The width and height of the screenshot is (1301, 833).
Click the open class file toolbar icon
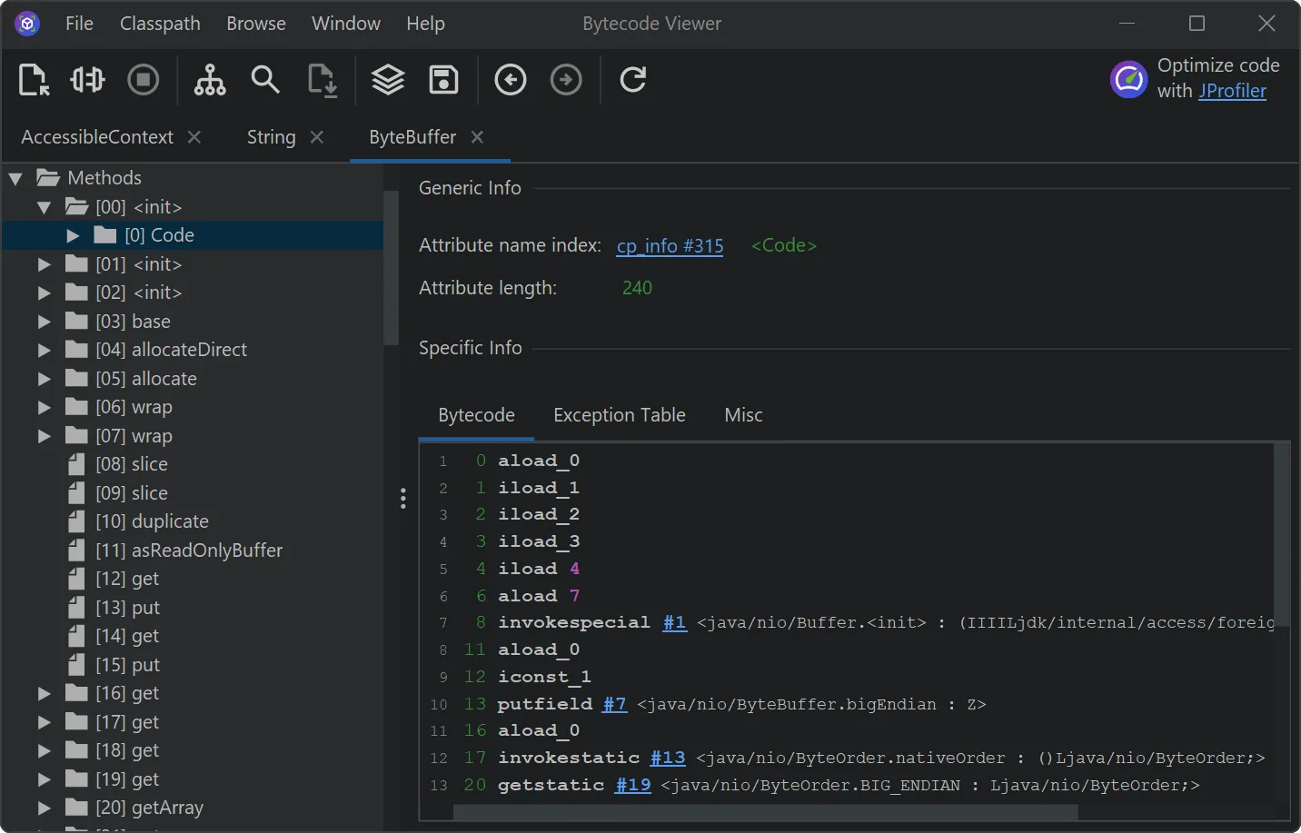pos(34,80)
